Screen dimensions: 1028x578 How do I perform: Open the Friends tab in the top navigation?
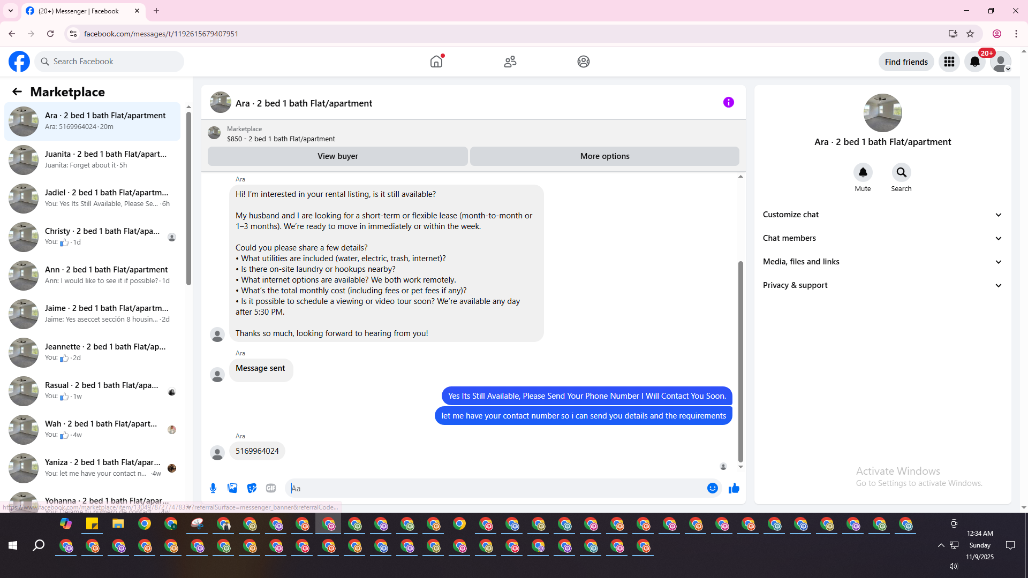tap(510, 62)
